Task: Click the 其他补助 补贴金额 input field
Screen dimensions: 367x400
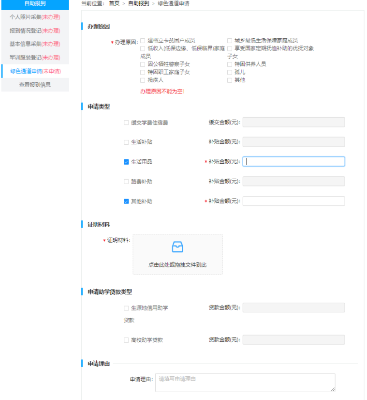Action: 294,201
